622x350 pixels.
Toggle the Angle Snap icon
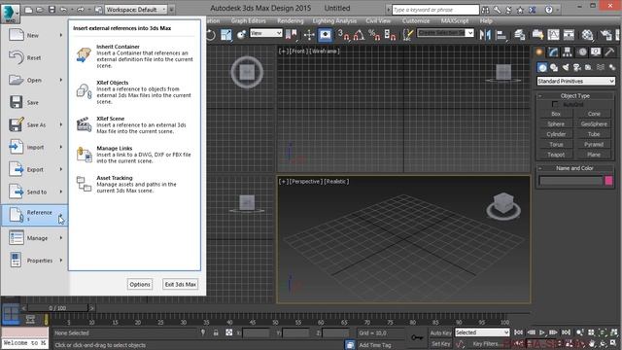[359, 35]
